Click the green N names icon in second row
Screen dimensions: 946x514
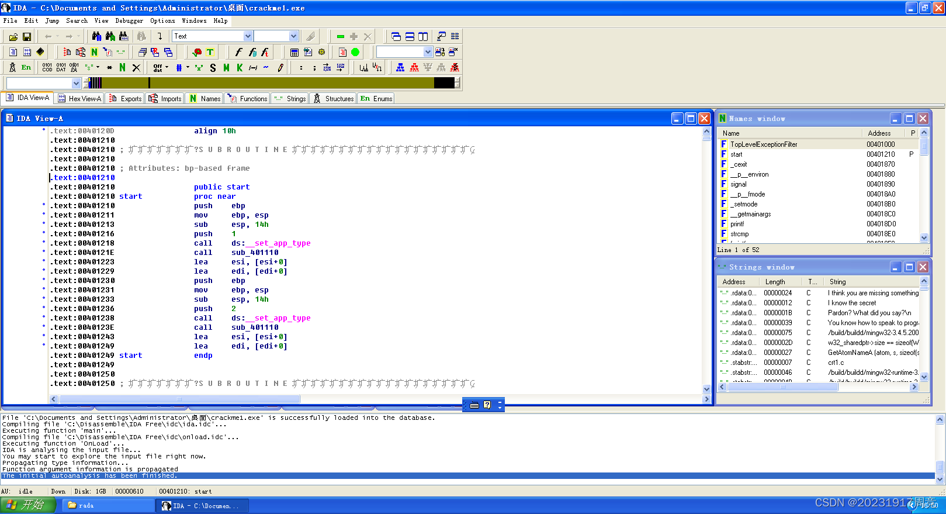click(x=95, y=52)
